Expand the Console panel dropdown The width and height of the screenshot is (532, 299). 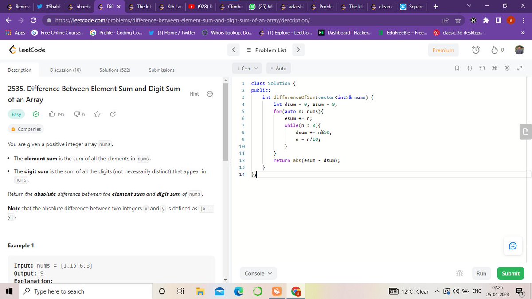258,273
